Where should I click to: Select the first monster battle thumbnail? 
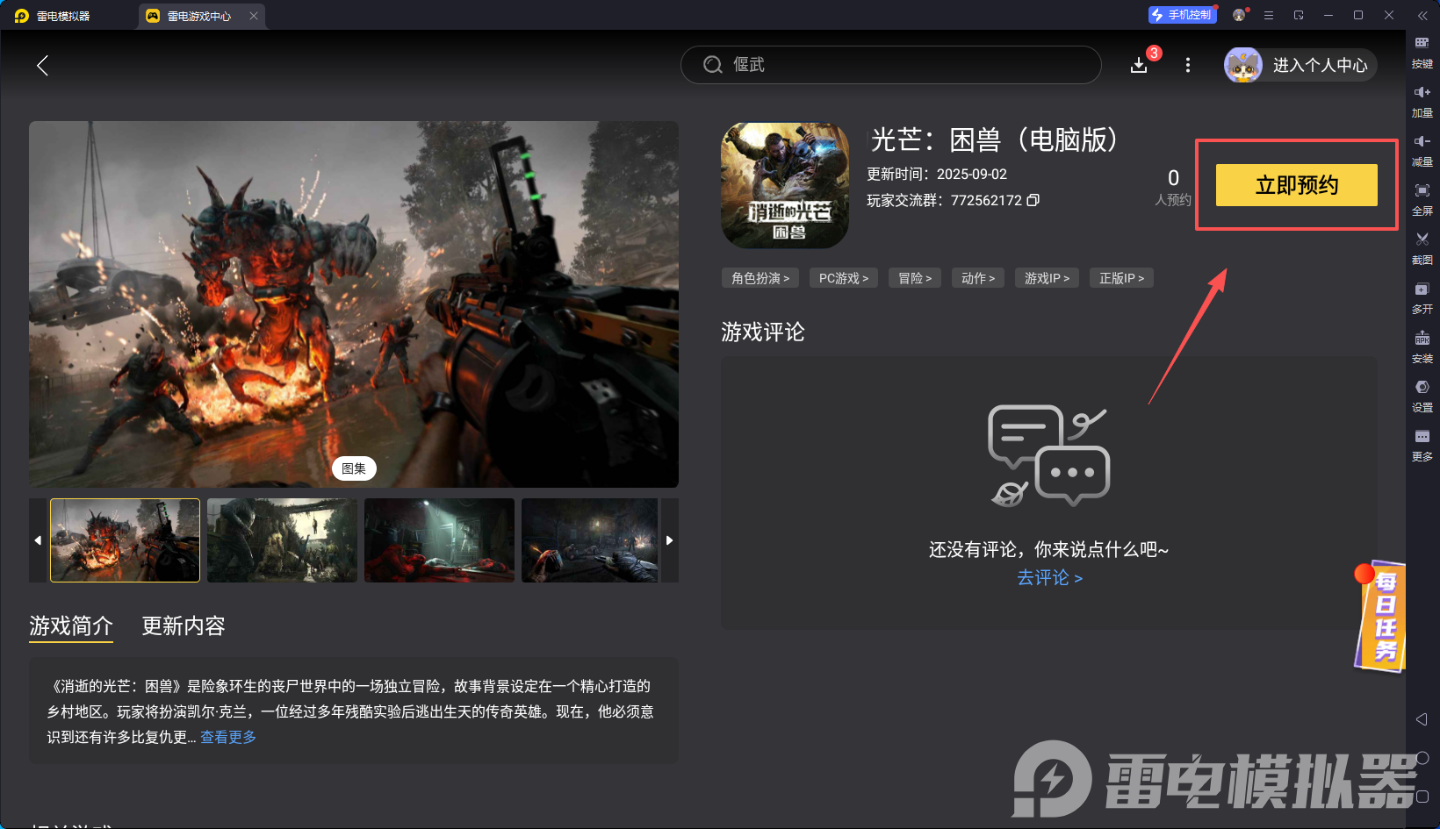(x=125, y=540)
